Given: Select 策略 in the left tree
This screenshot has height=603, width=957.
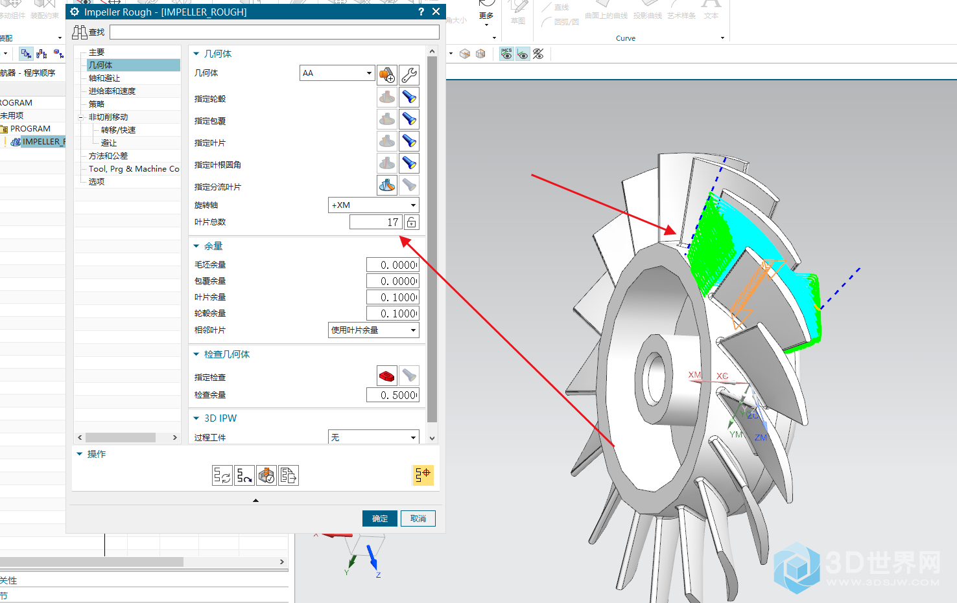Looking at the screenshot, I should pos(97,104).
